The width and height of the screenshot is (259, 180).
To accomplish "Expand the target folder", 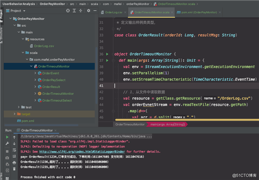I will 15,114.
